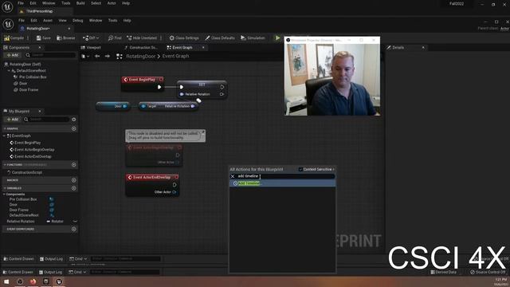Open Find in the blueprint toolbar
This screenshot has height=287, width=510.
(115, 38)
